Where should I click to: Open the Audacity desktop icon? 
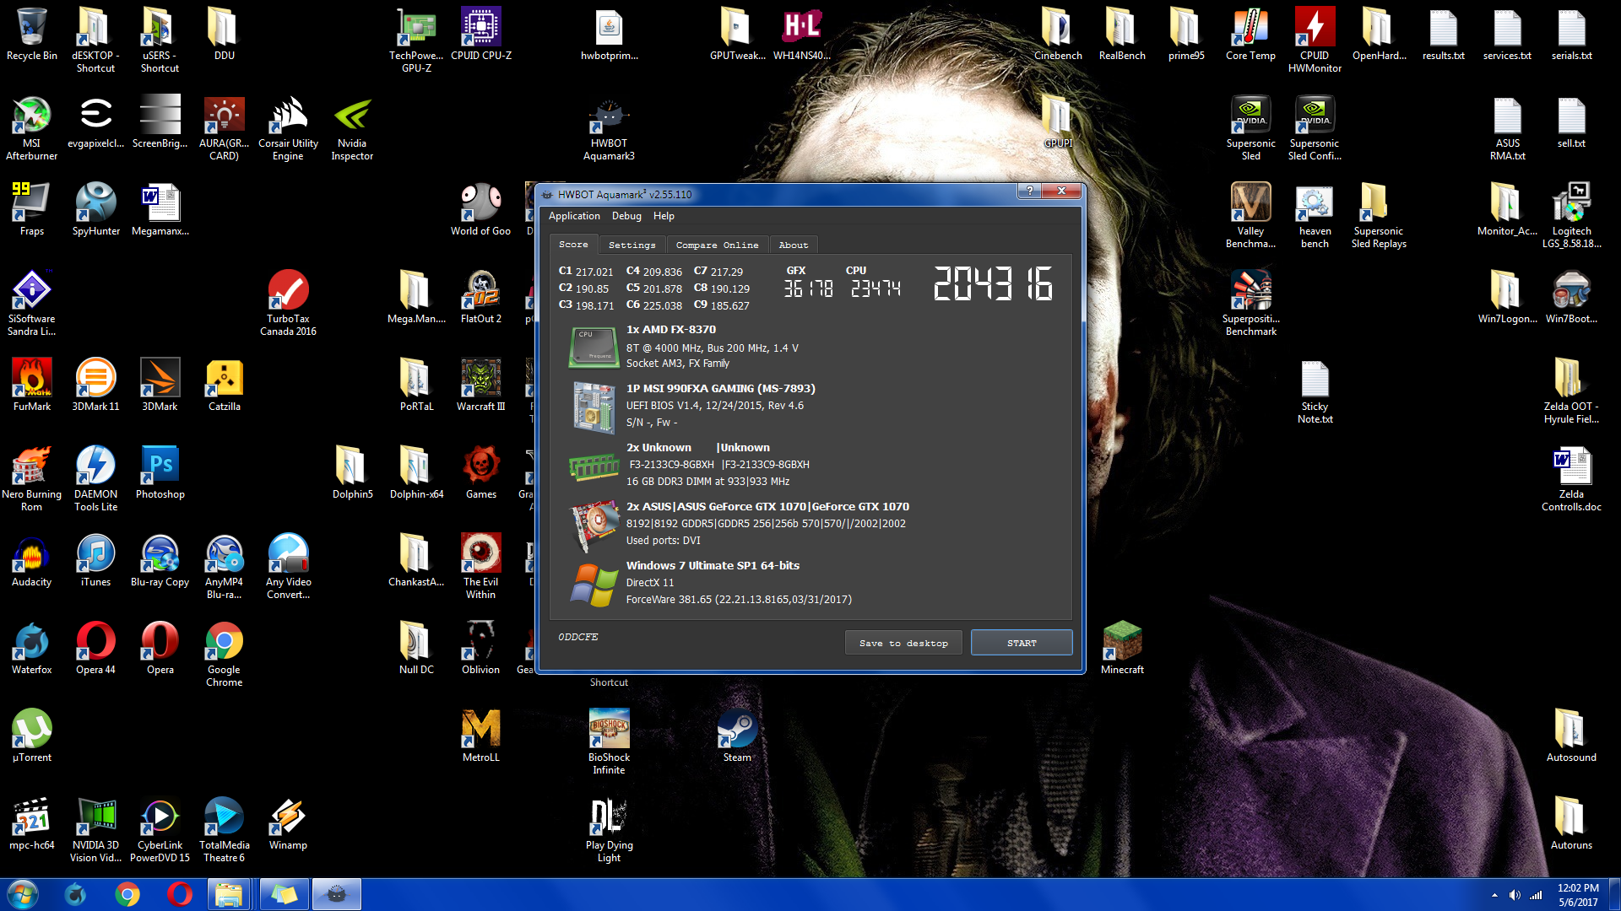(32, 560)
